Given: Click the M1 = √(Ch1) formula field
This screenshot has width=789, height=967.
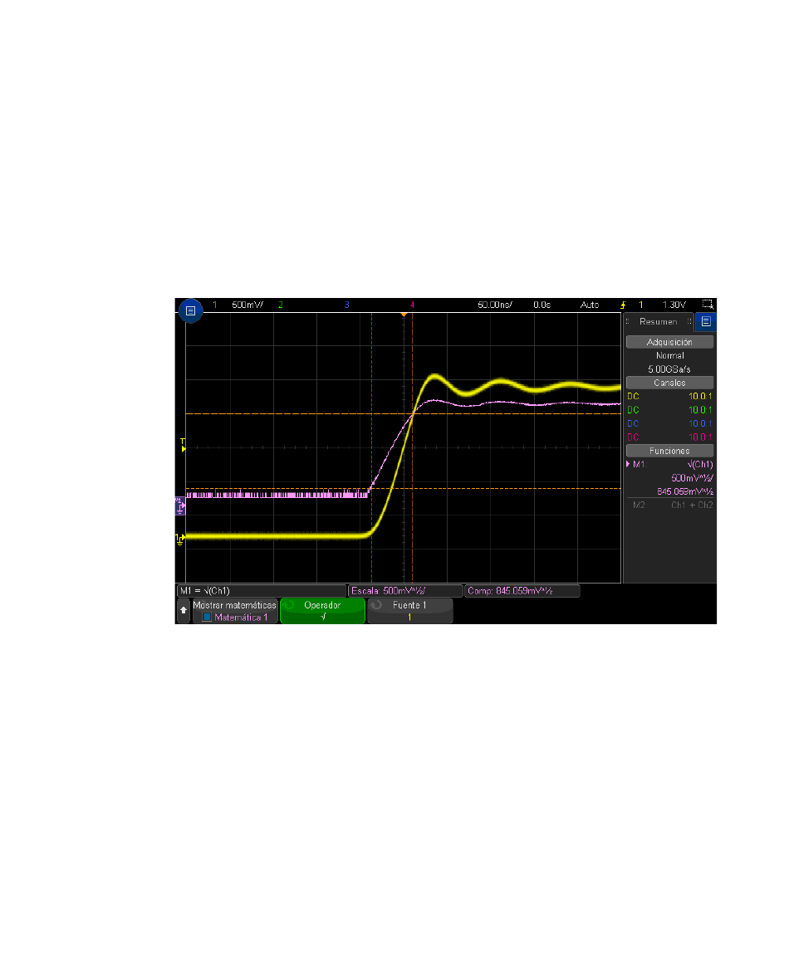Looking at the screenshot, I should pos(262,591).
